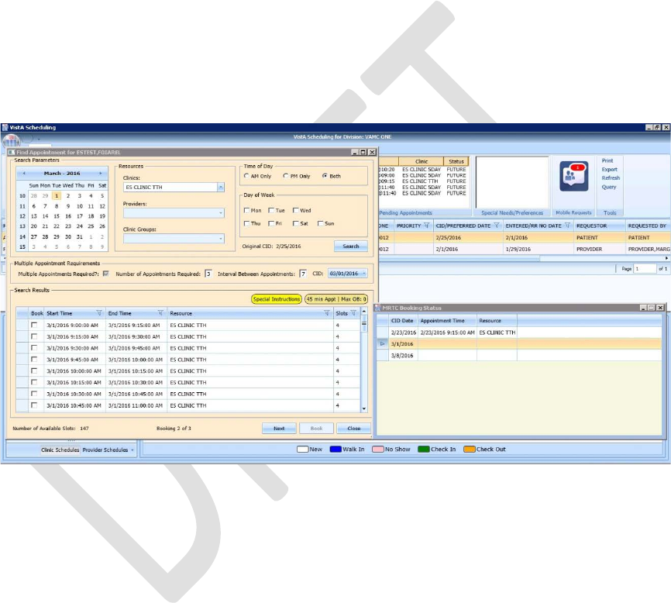Click Query in Tools group
The width and height of the screenshot is (671, 603).
click(x=609, y=187)
